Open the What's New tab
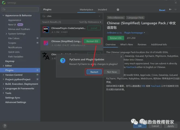Screen dimensions: 180x130 (127, 45)
